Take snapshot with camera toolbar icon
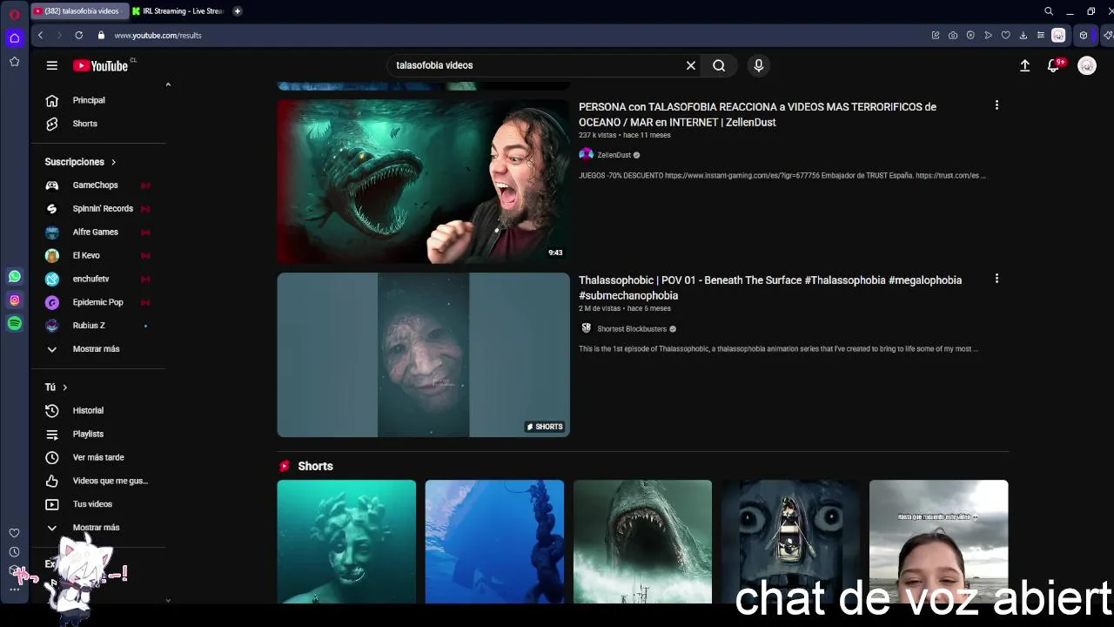 pos(953,35)
